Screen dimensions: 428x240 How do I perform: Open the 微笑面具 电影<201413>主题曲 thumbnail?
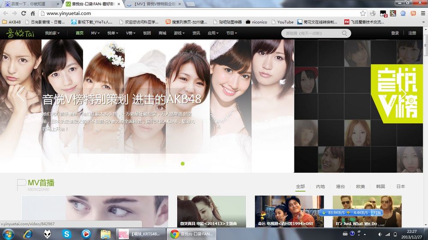point(211,211)
